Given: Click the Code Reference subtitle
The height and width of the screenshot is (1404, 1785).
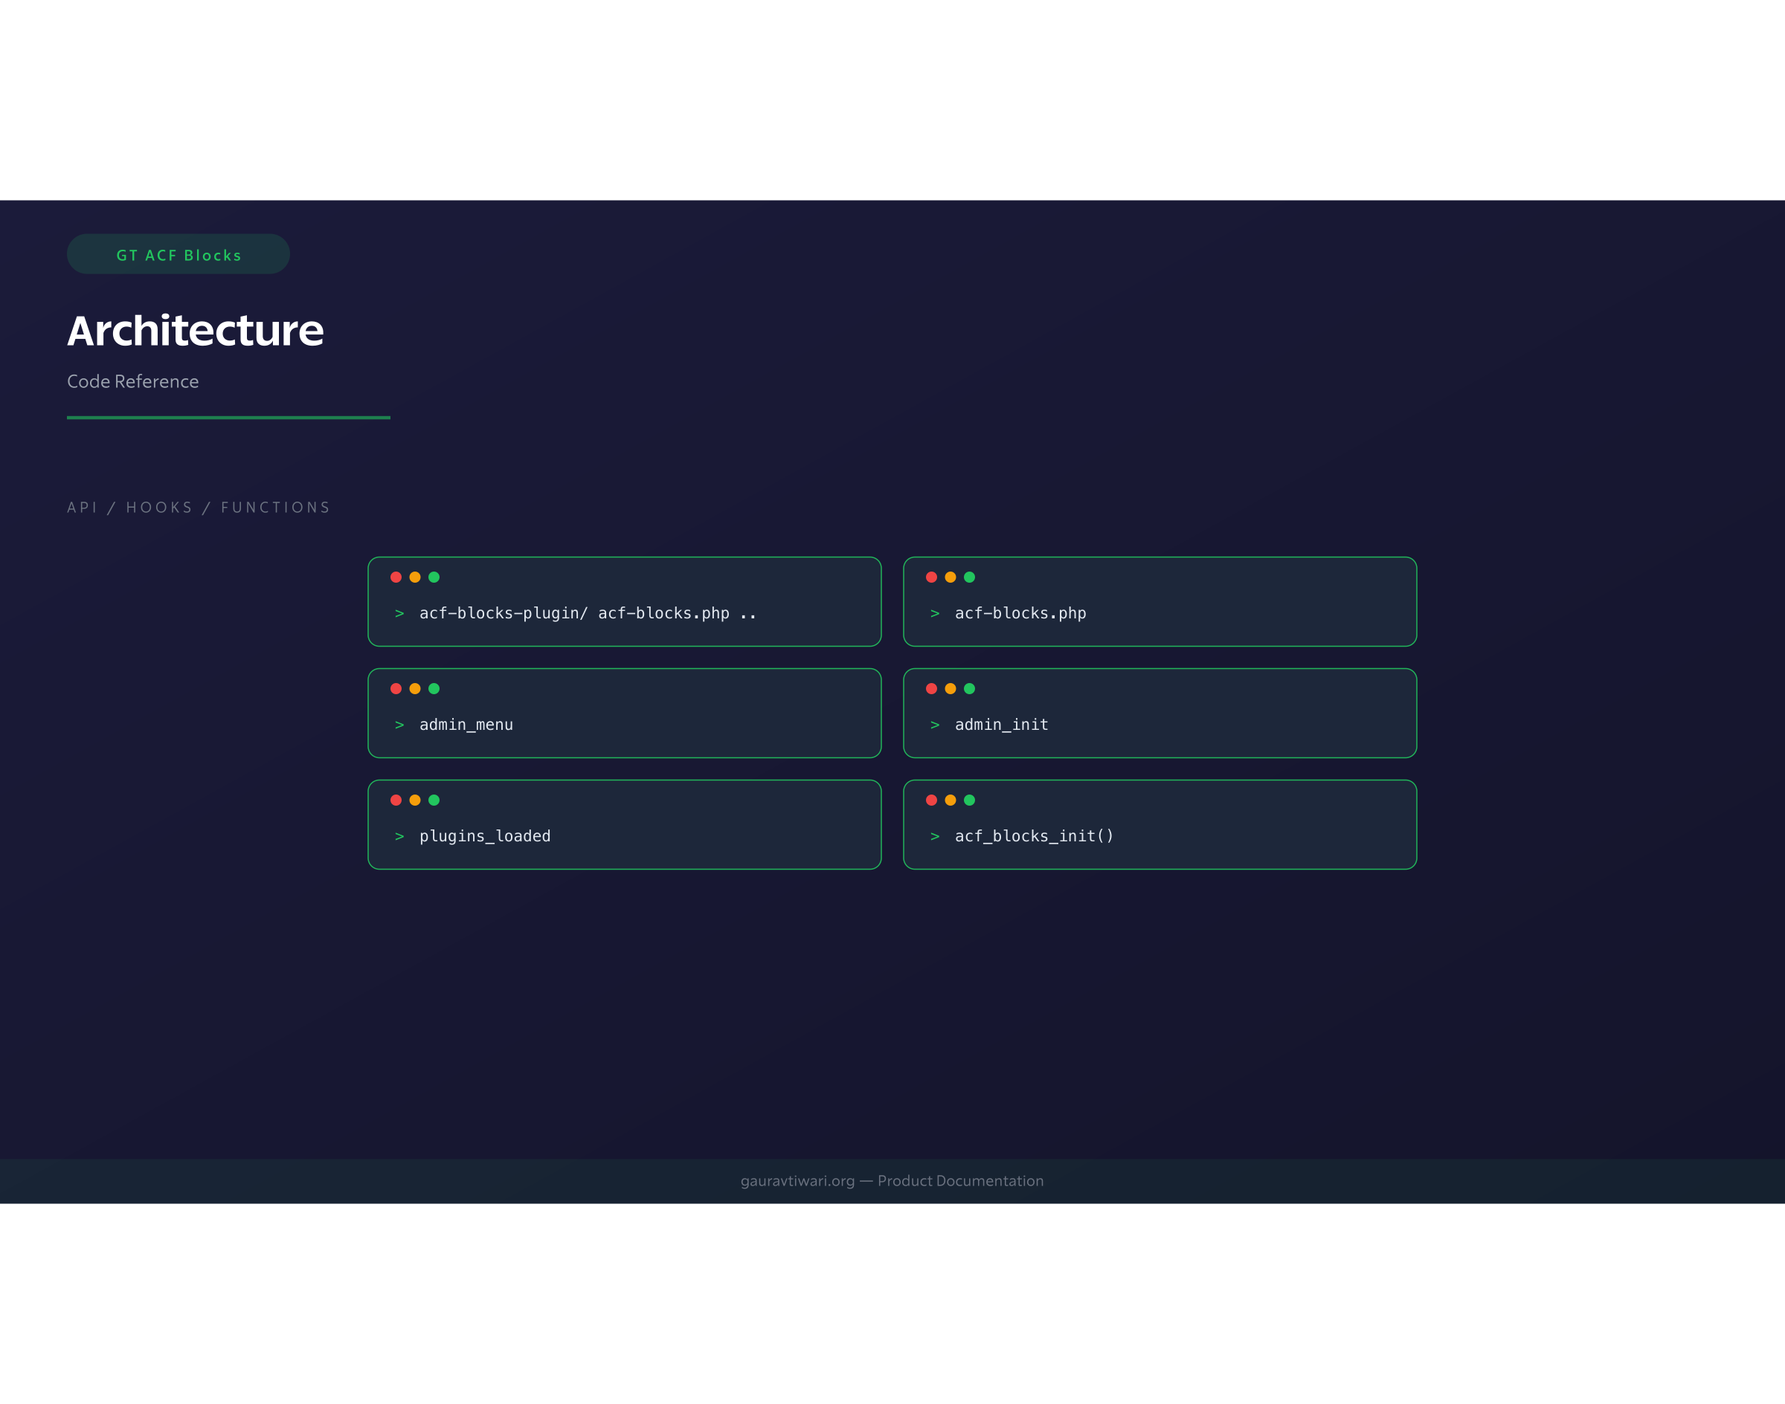Looking at the screenshot, I should pyautogui.click(x=132, y=381).
